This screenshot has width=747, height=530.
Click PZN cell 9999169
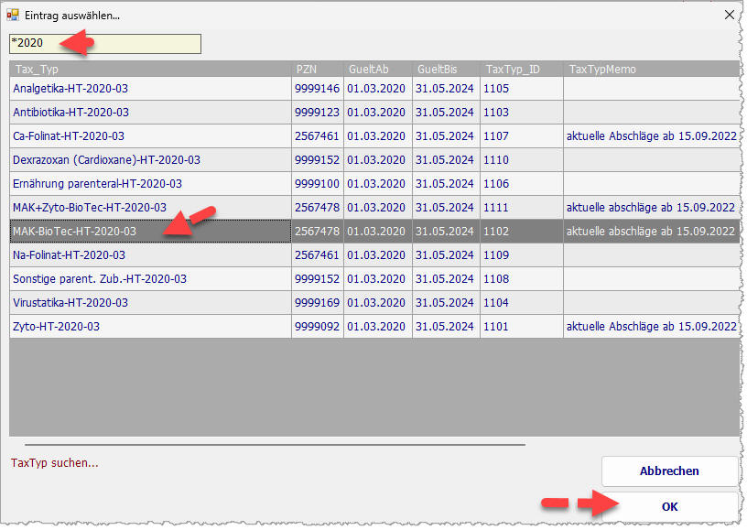tap(318, 303)
